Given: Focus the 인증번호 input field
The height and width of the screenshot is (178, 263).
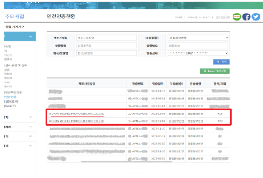Looking at the screenshot, I should click(198, 45).
